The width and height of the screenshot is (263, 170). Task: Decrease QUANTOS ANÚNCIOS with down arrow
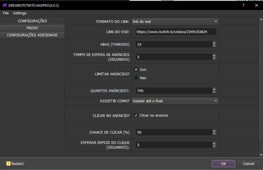click(x=214, y=92)
